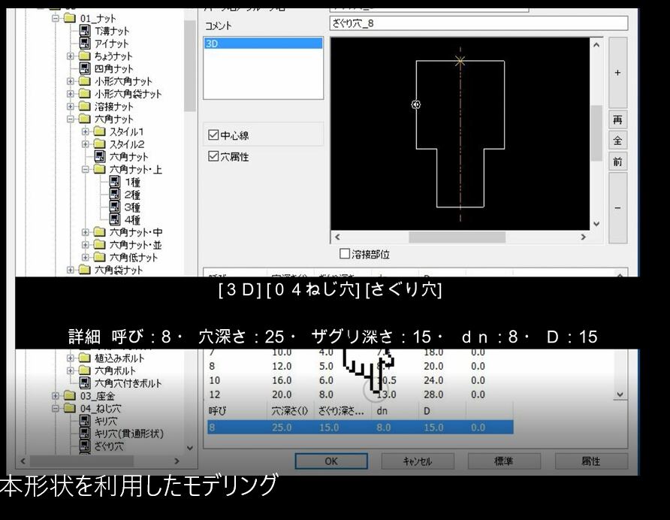Click the 四角ナット part icon
The height and width of the screenshot is (520, 670).
(x=86, y=68)
